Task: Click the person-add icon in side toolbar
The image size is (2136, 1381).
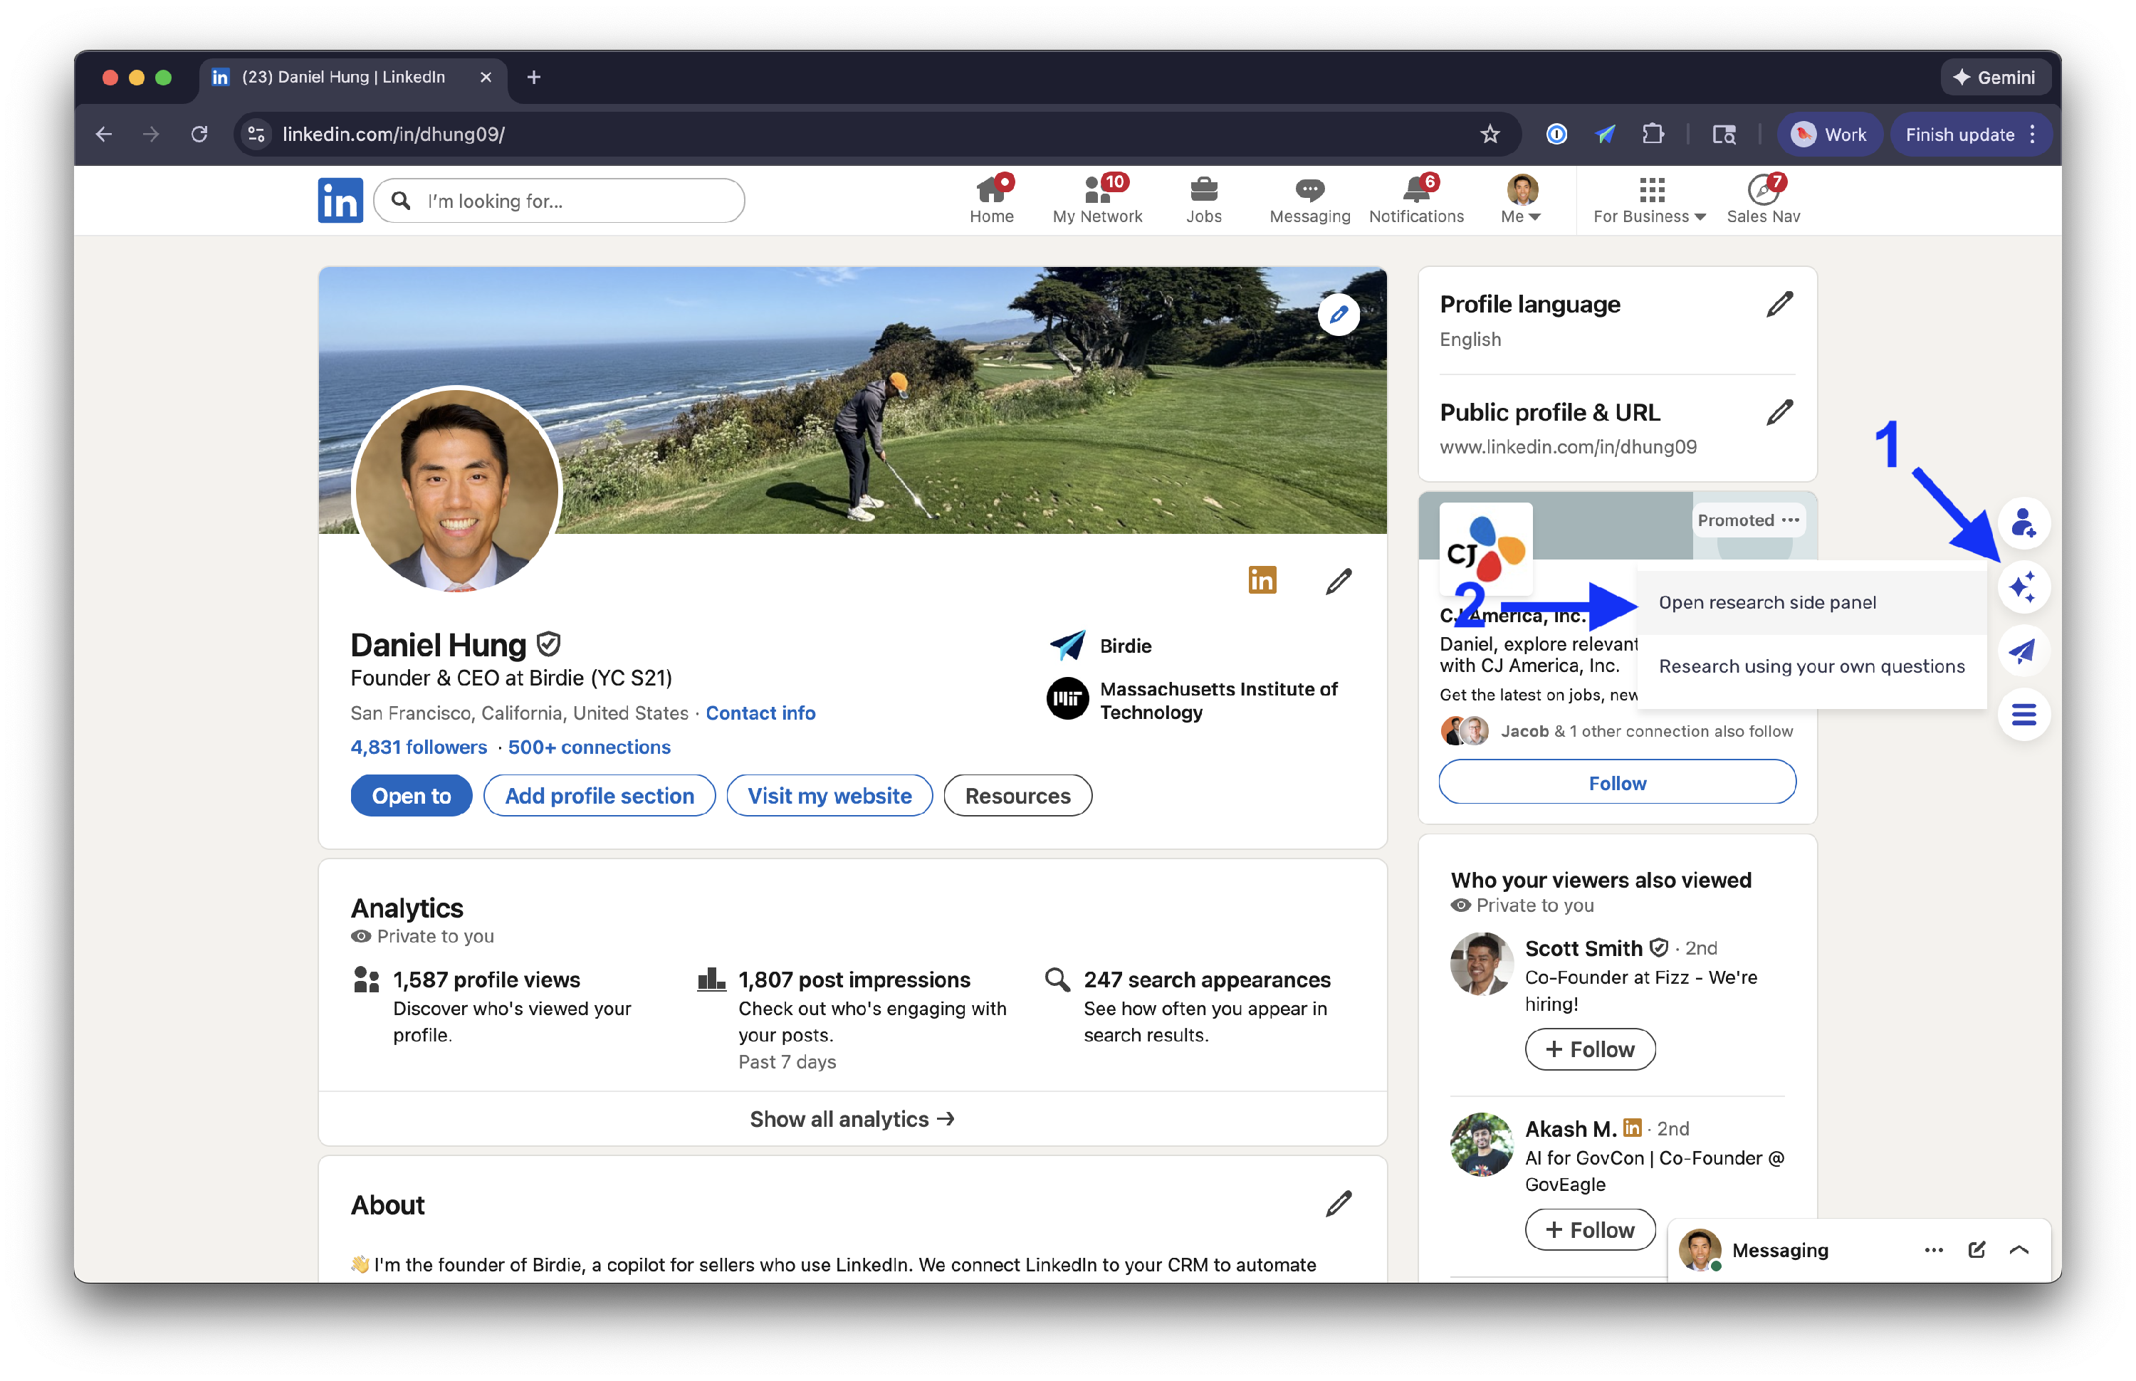Action: coord(2023,523)
